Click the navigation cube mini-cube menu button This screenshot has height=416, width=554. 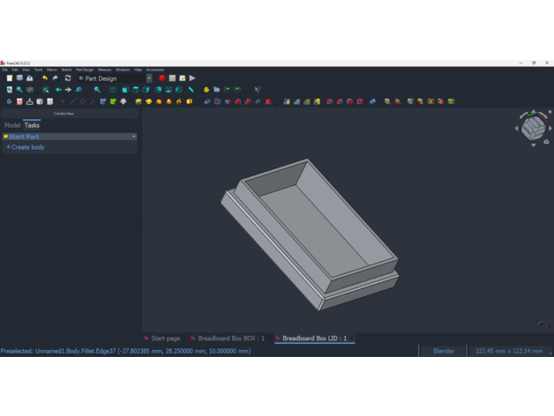point(547,142)
